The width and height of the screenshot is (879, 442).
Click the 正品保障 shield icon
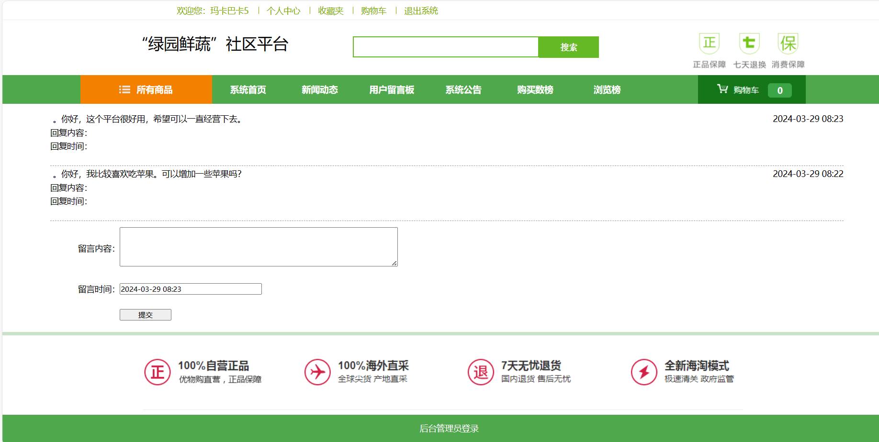pyautogui.click(x=709, y=44)
